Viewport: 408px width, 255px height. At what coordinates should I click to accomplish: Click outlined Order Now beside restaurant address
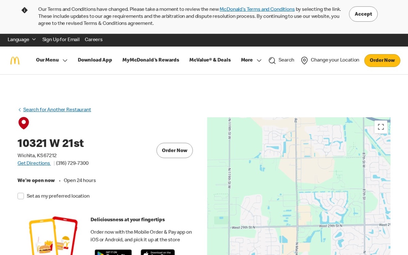174,151
